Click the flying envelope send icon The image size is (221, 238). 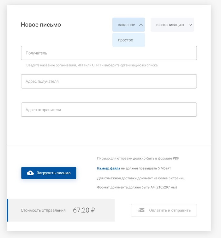coord(141,210)
